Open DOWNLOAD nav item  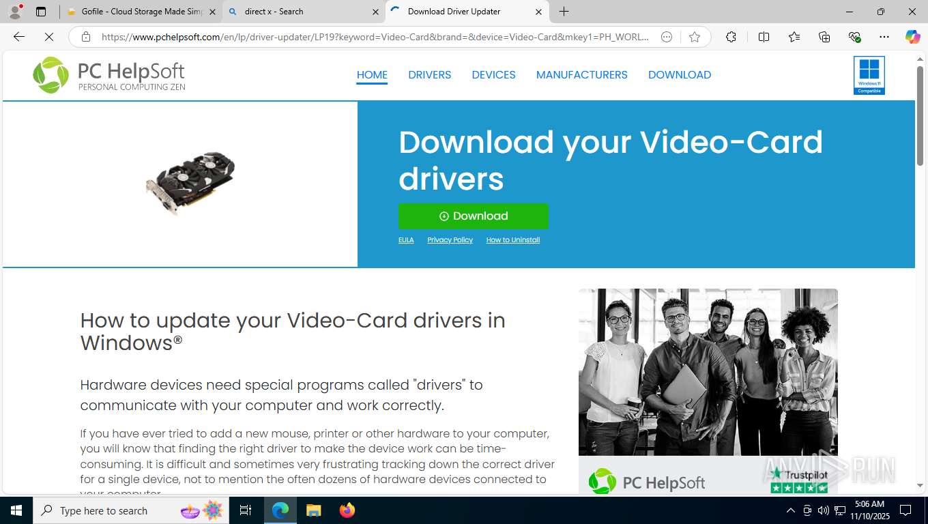(680, 75)
